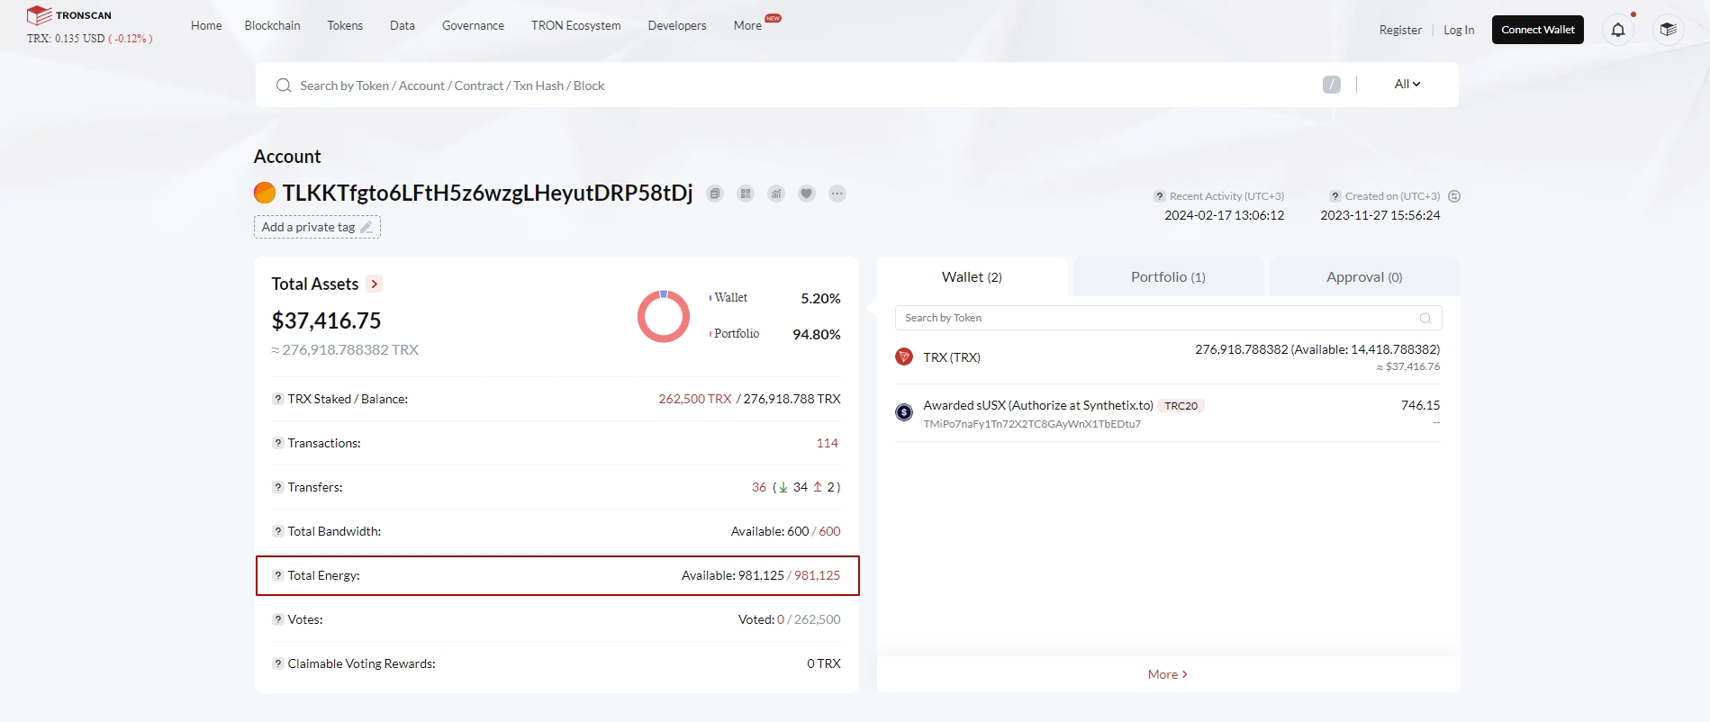The width and height of the screenshot is (1710, 722).
Task: Click help icon beside Recent Activity
Action: click(x=1160, y=196)
